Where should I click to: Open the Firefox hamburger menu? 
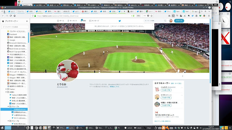coord(209,16)
